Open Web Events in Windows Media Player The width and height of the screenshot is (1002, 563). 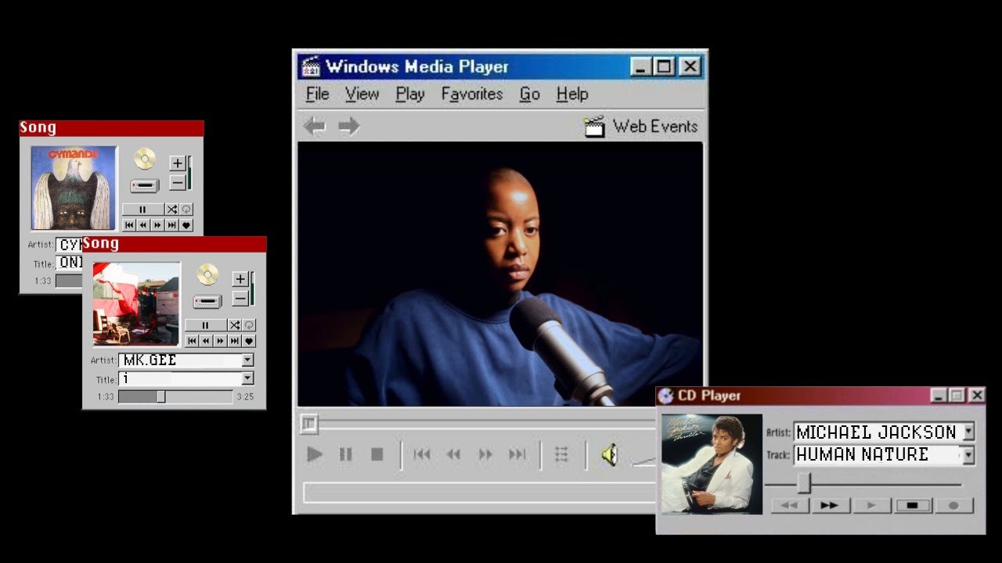(x=641, y=126)
